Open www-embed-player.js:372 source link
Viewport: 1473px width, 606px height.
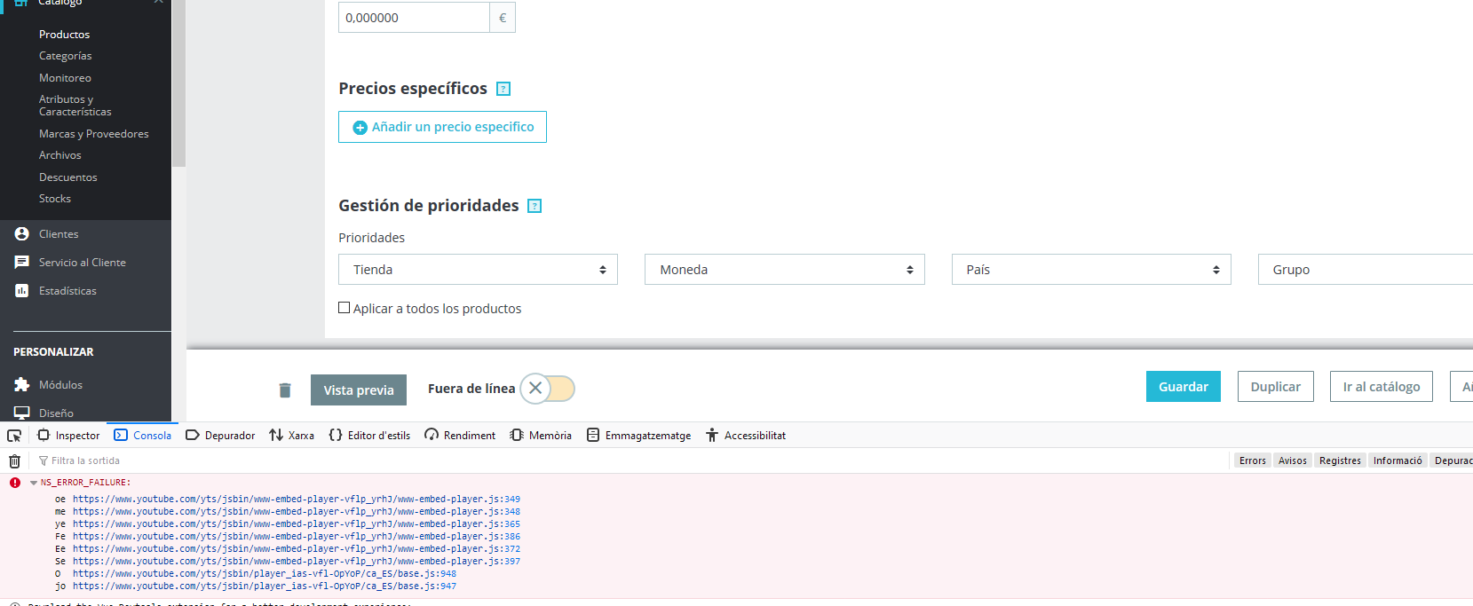click(x=297, y=549)
